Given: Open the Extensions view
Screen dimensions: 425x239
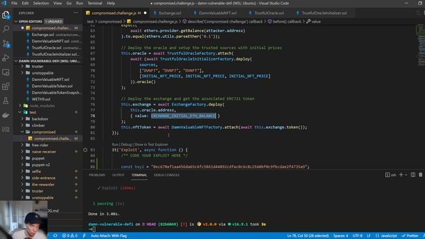Looking at the screenshot, I should click(x=6, y=86).
